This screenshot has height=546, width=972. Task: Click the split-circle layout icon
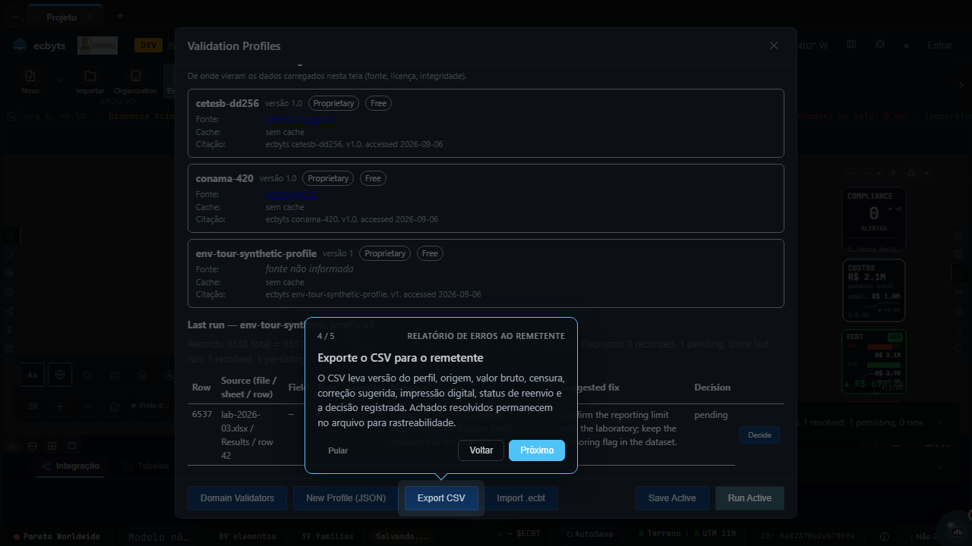[x=33, y=446]
